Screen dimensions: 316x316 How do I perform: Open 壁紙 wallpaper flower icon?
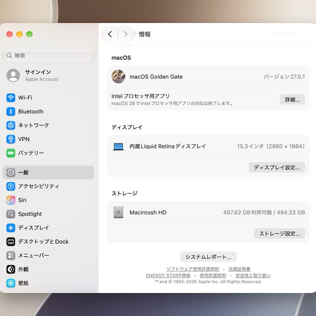(11, 283)
